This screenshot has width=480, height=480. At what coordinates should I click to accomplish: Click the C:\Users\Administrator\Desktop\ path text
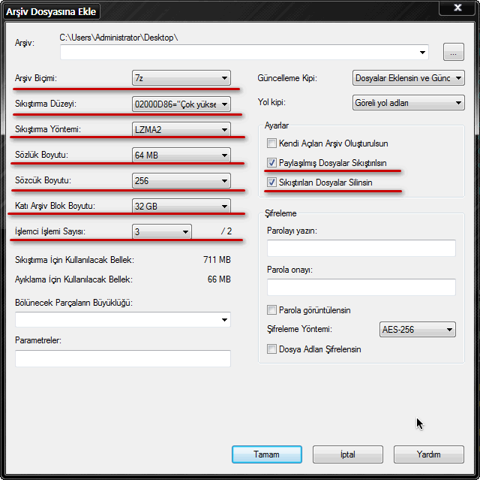click(x=118, y=38)
